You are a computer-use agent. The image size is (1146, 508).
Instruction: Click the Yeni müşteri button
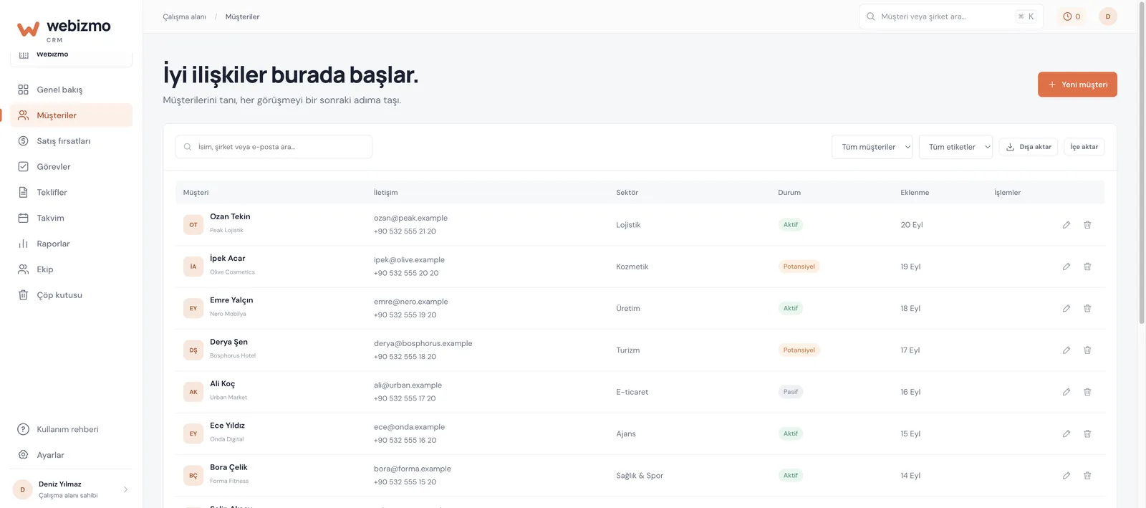(x=1077, y=85)
